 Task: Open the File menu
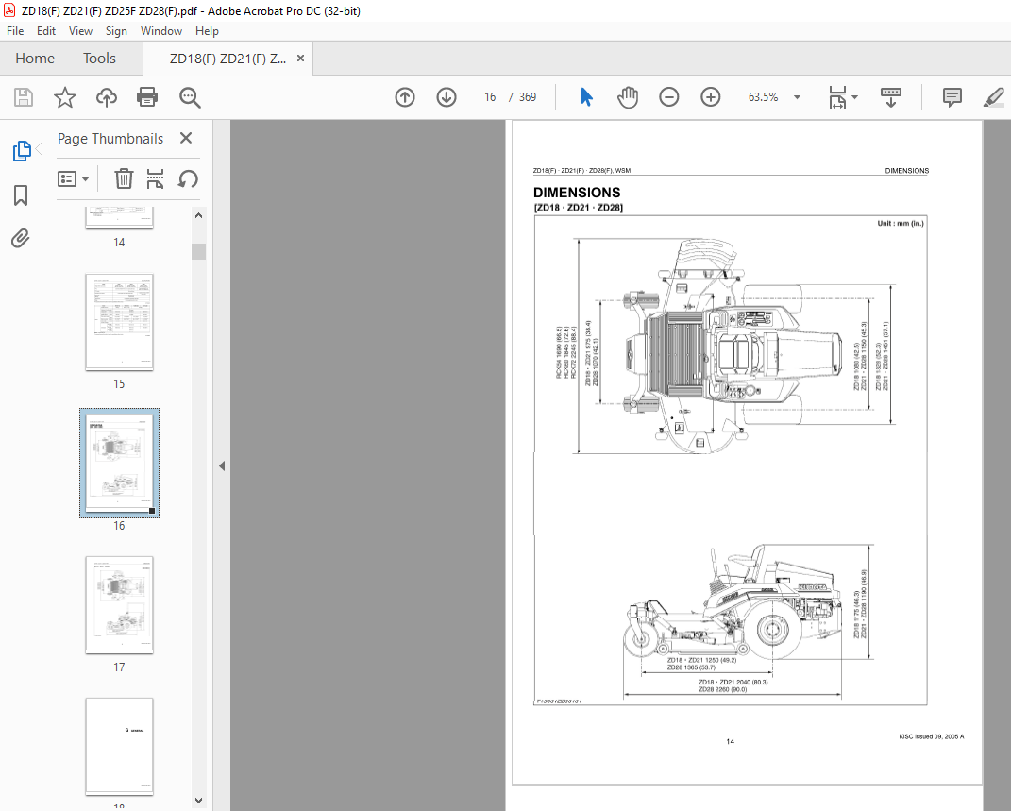point(15,31)
